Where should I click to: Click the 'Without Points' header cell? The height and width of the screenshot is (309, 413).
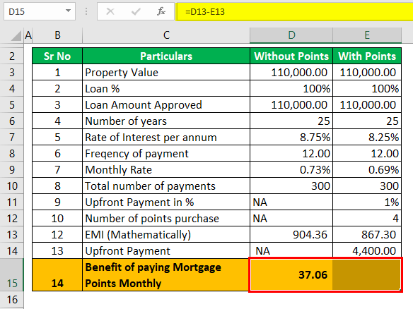[291, 56]
